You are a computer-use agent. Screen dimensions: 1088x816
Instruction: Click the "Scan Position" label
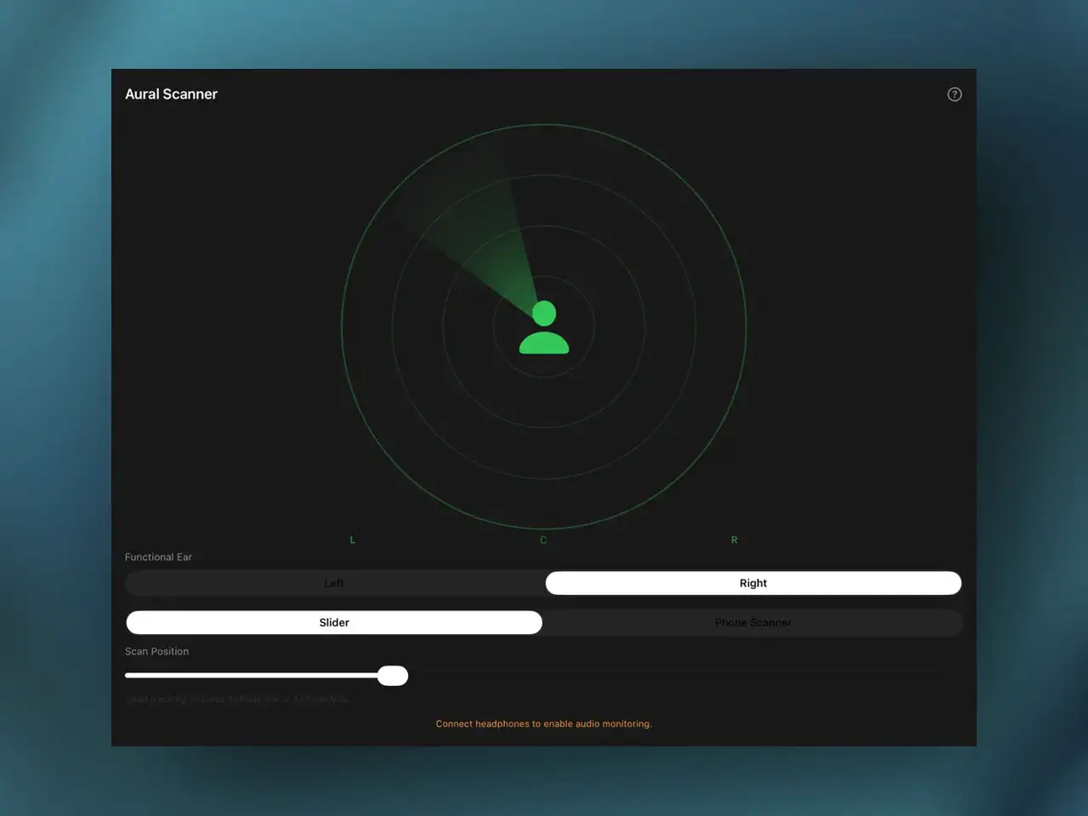point(156,652)
